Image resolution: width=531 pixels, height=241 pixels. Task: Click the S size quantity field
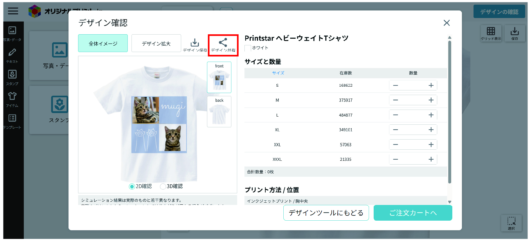[413, 85]
